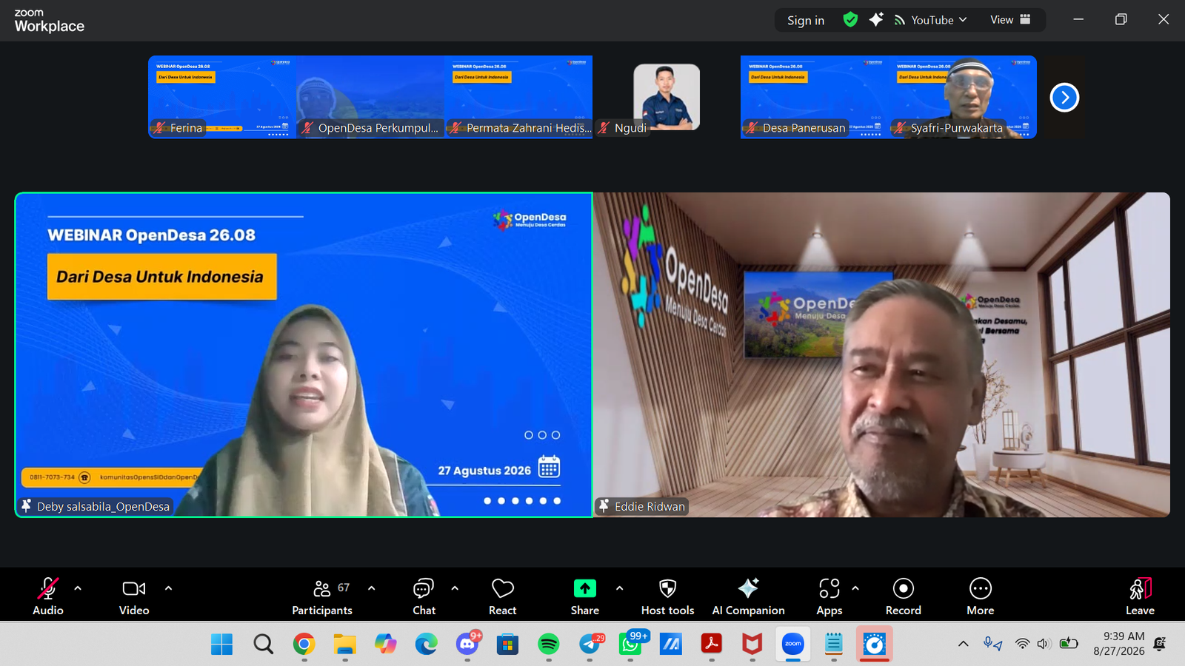Open File Explorer from taskbar
This screenshot has height=666, width=1185.
point(344,645)
